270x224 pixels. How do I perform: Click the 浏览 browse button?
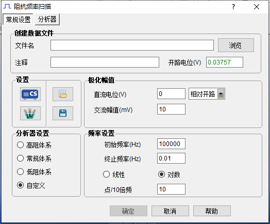(235, 45)
